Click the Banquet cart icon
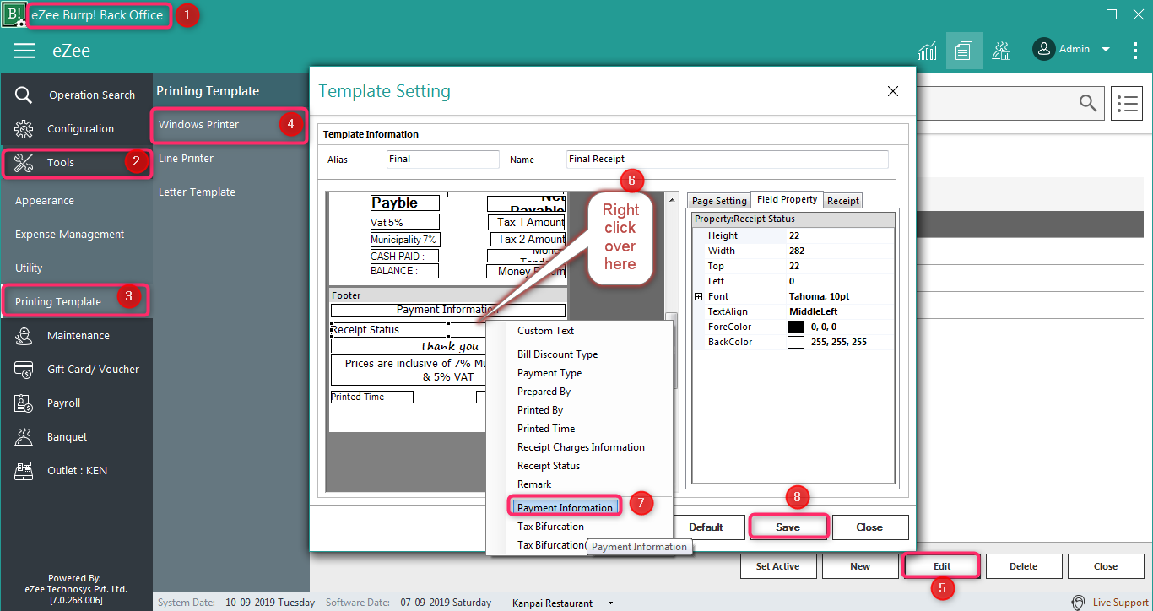Image resolution: width=1153 pixels, height=611 pixels. pos(24,436)
